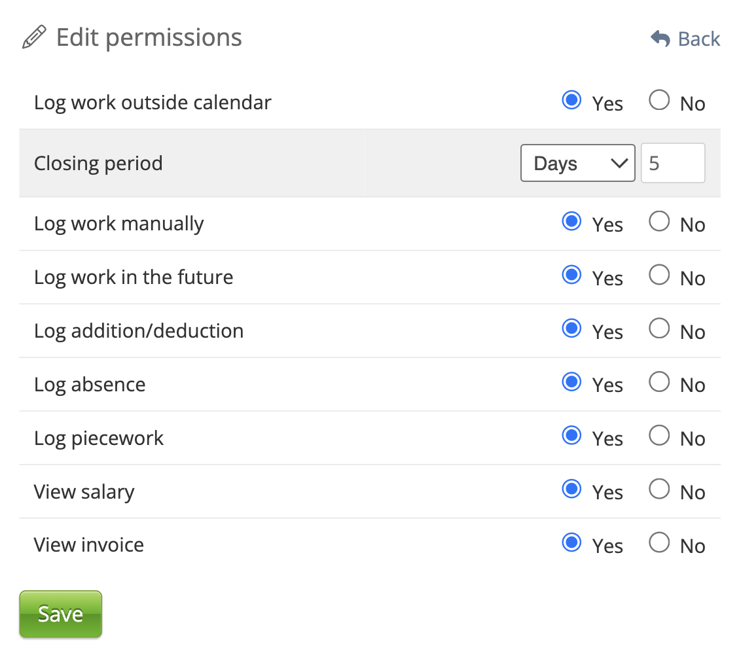The width and height of the screenshot is (741, 657).
Task: Click the Closing period number field
Action: 672,163
